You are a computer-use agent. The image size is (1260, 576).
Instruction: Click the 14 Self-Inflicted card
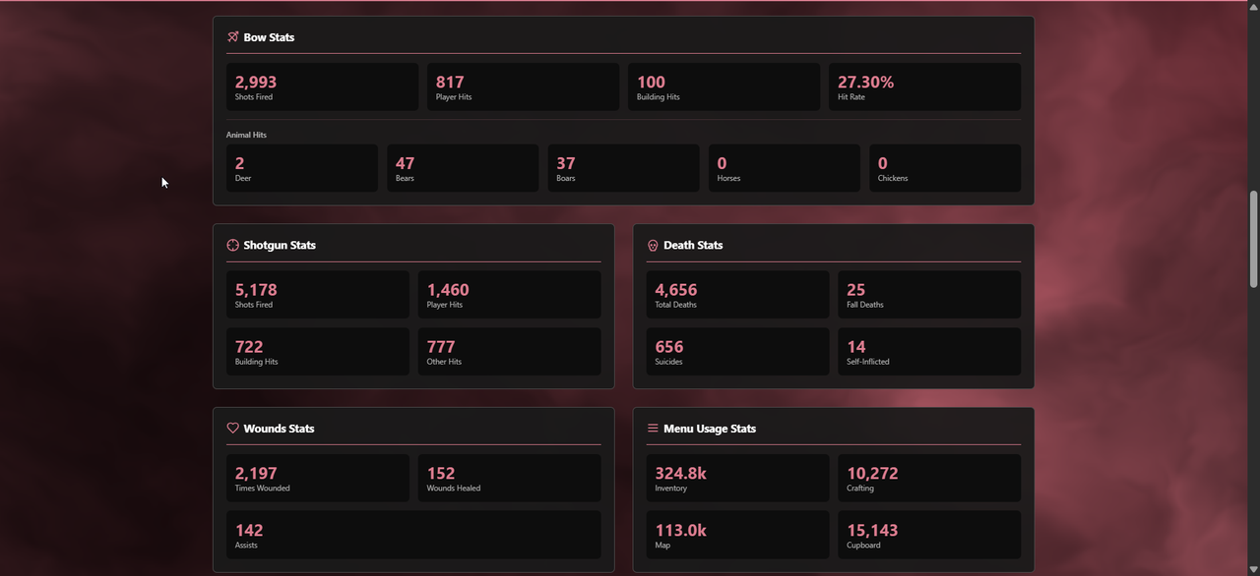[x=929, y=352]
